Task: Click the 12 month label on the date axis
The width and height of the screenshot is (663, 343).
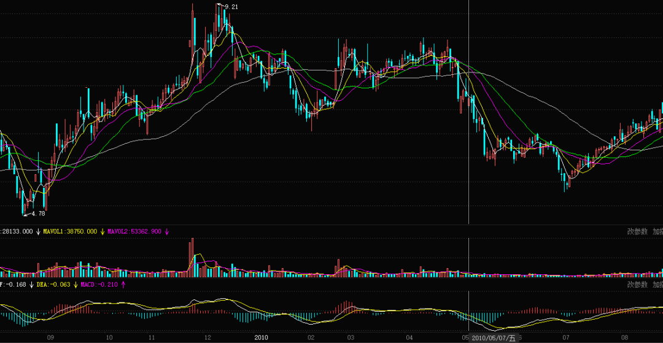Action: click(207, 337)
